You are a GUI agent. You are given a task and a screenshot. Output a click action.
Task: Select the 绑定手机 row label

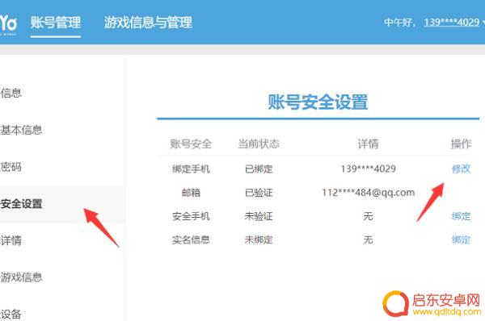click(191, 169)
